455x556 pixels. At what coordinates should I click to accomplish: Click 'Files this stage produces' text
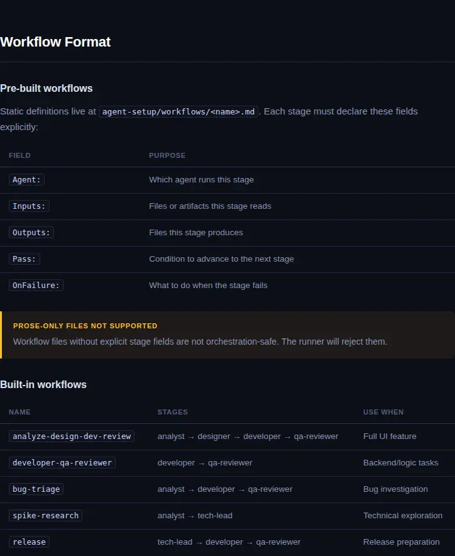point(196,233)
